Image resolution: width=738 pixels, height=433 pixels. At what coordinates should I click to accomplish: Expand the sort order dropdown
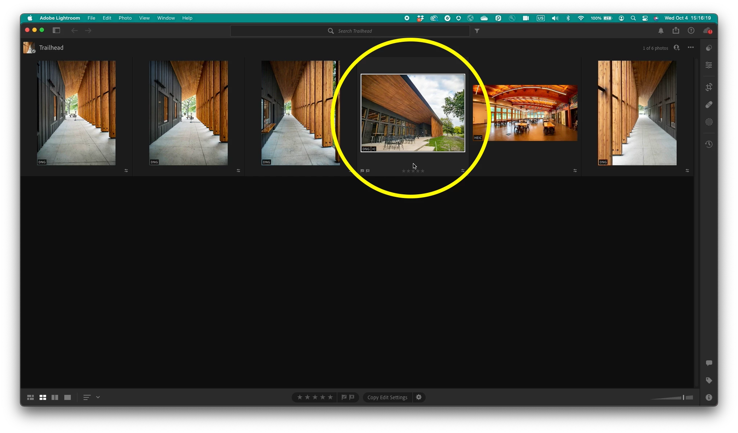(x=98, y=397)
